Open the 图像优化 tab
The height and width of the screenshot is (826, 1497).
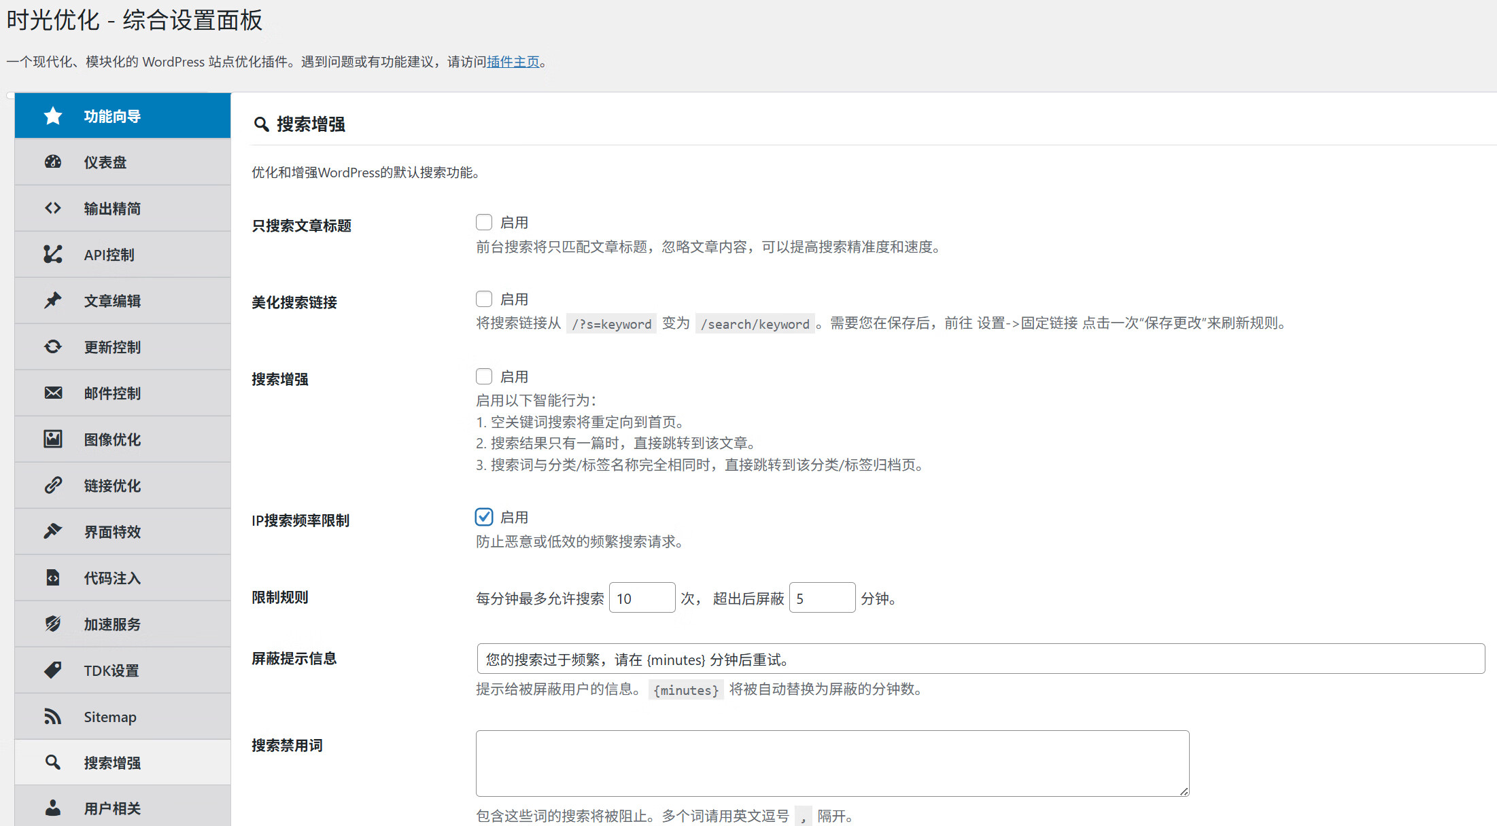[x=122, y=439]
